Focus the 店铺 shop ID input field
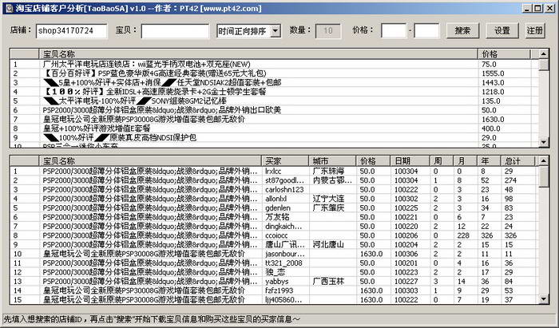559x328 pixels. [x=71, y=31]
